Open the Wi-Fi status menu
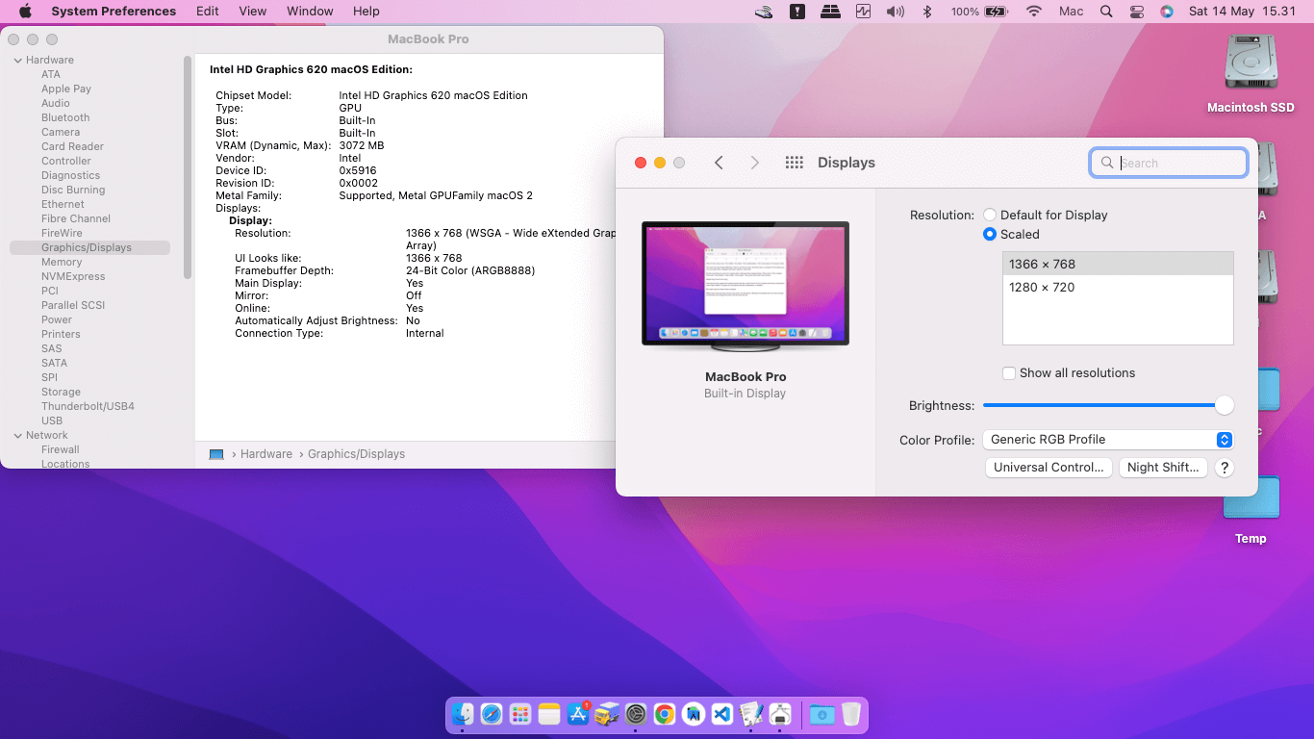Image resolution: width=1314 pixels, height=739 pixels. tap(1034, 12)
